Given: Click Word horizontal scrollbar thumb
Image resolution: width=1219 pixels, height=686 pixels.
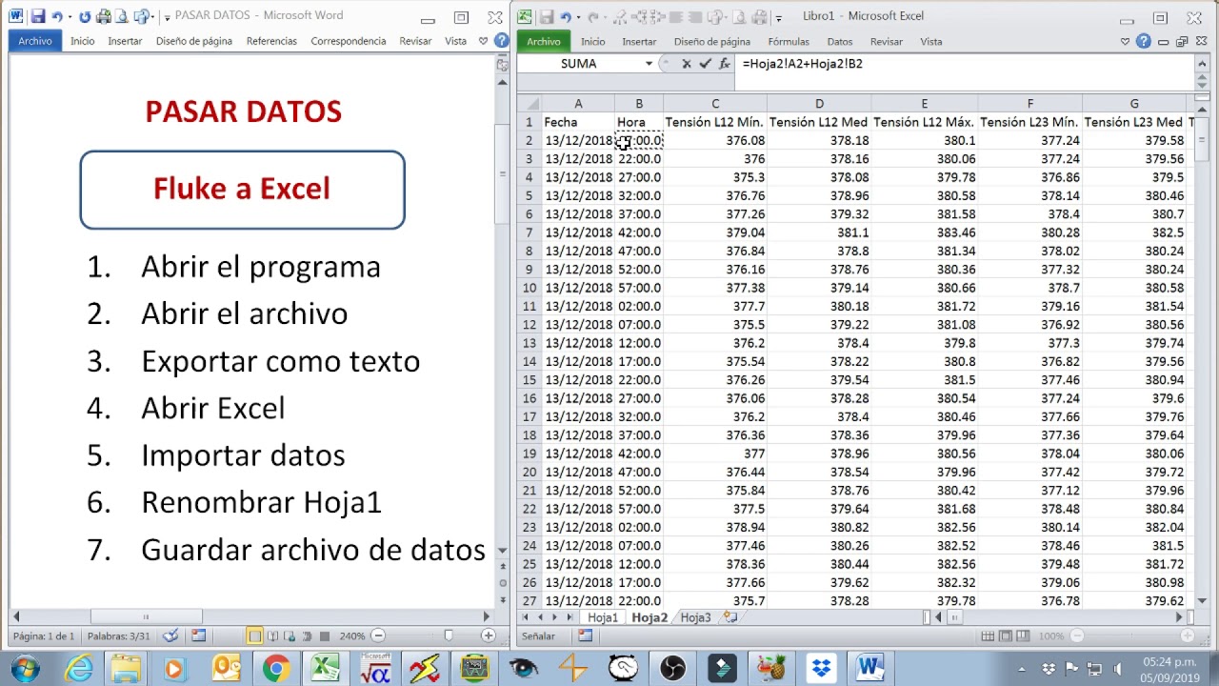Looking at the screenshot, I should [x=145, y=616].
